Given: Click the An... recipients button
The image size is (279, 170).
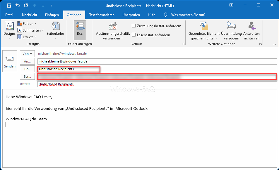Looking at the screenshot, I should [27, 61].
